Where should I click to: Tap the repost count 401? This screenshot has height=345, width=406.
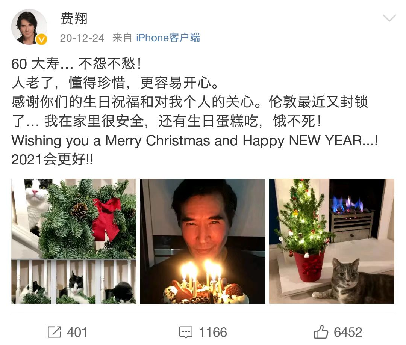(77, 332)
